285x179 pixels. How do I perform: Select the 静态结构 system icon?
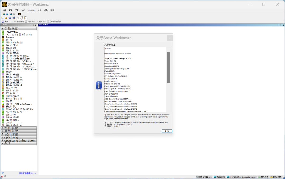coord(3,50)
